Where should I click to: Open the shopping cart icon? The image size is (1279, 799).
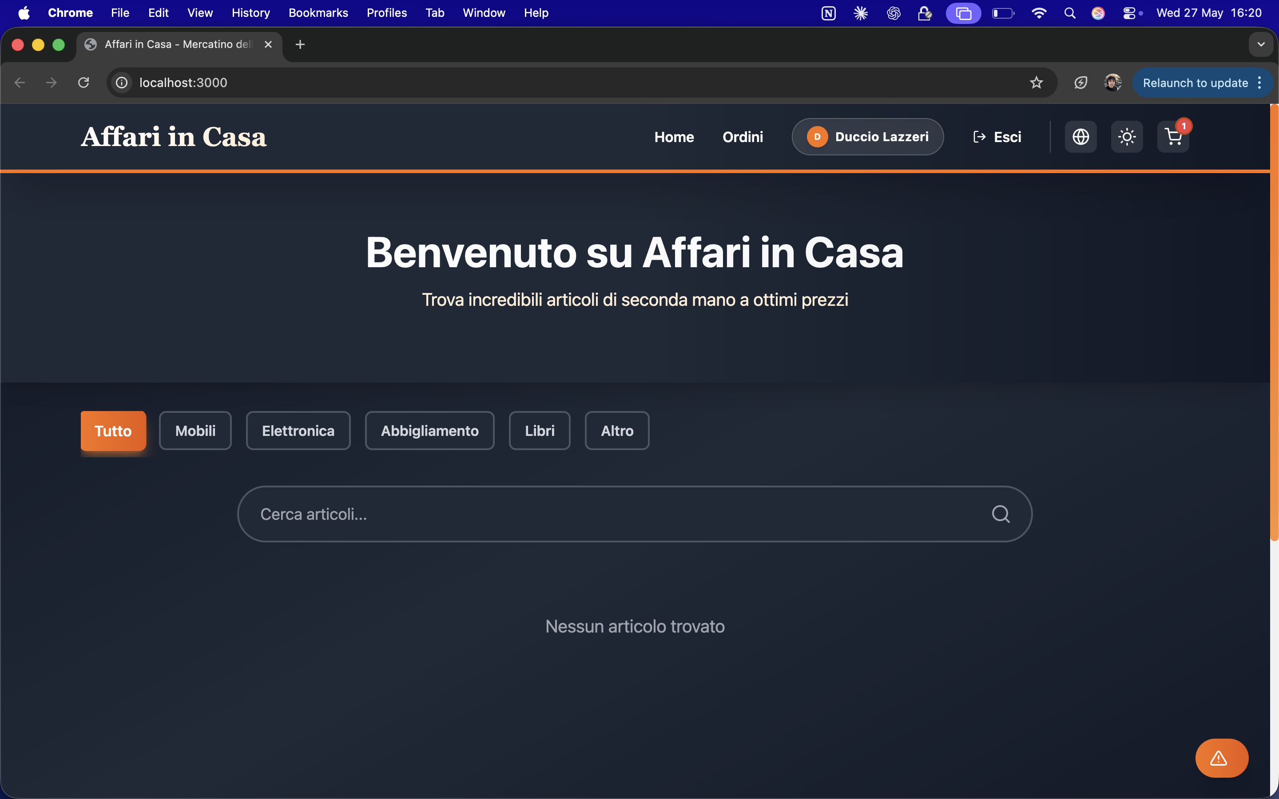pos(1173,137)
